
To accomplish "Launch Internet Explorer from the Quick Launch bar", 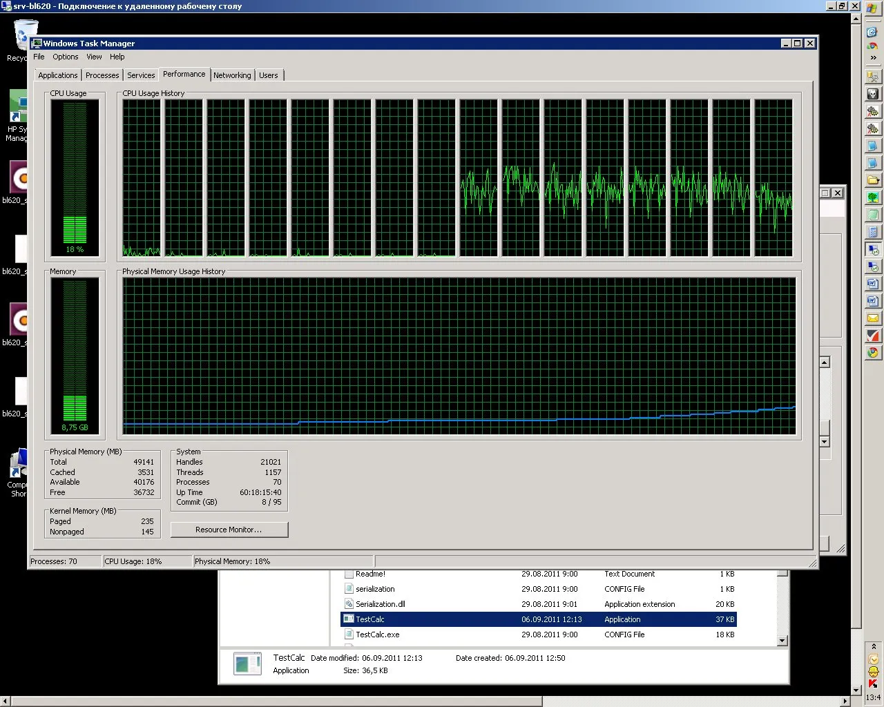I will 873,32.
